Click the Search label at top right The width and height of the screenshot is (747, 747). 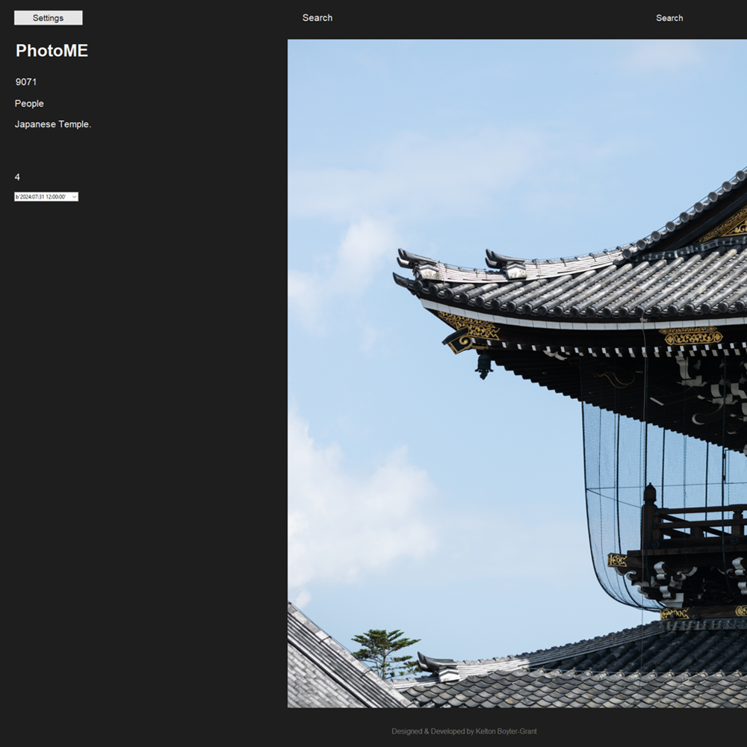tap(669, 18)
